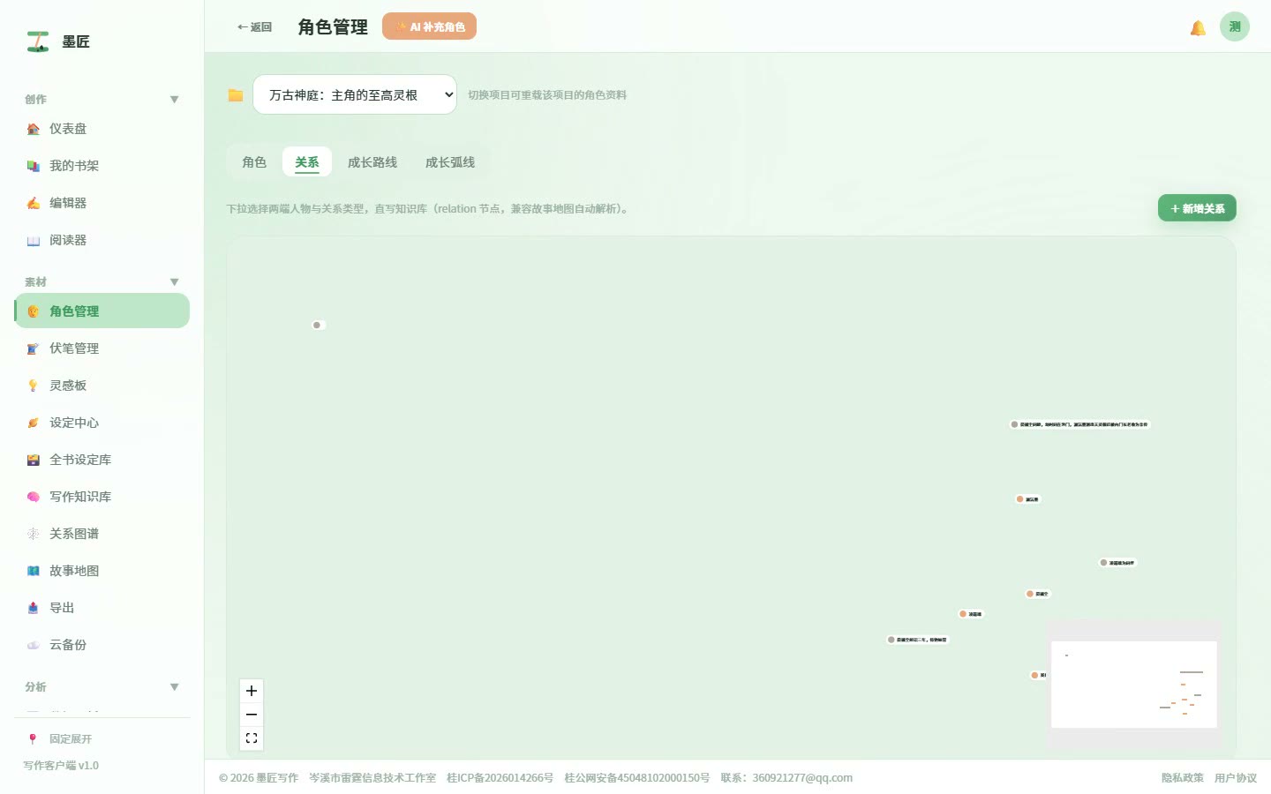Select the 关系 tab
This screenshot has width=1271, height=794.
(307, 162)
